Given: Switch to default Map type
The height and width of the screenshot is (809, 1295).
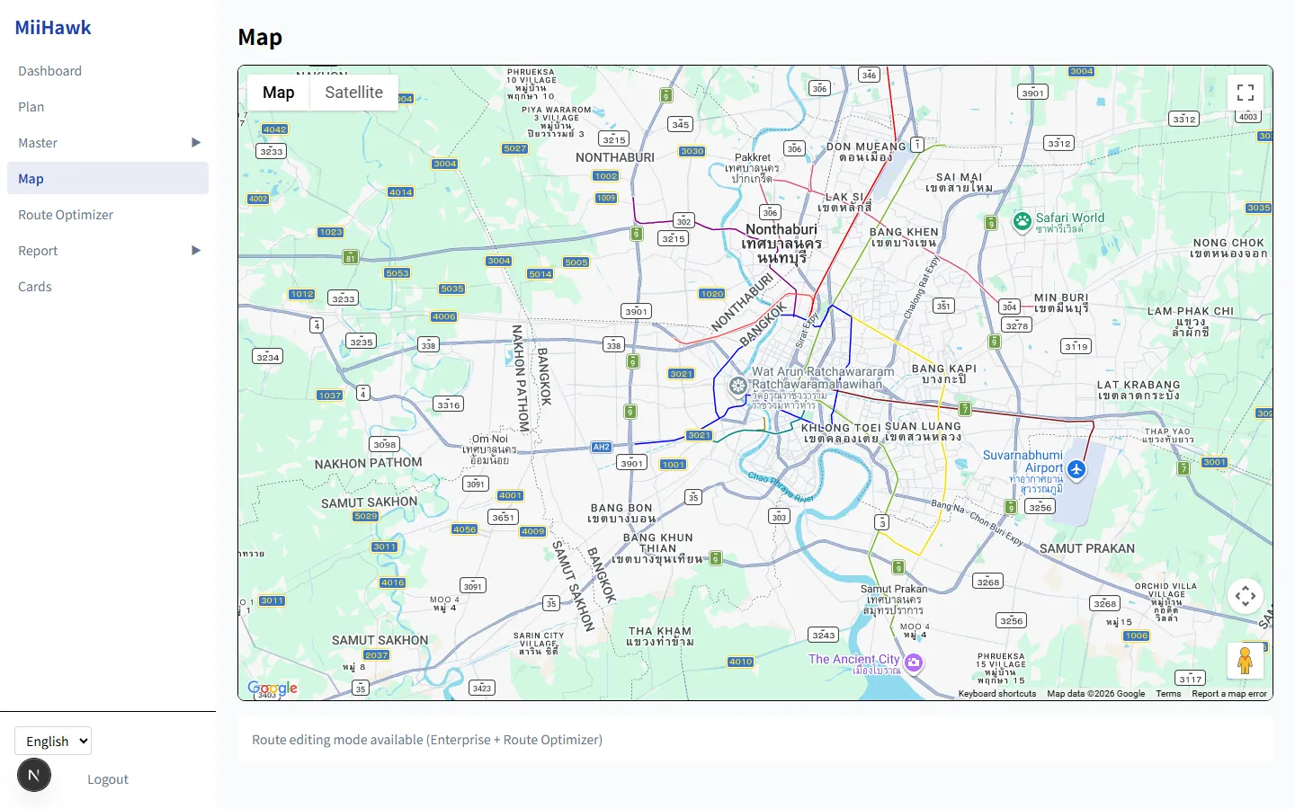Looking at the screenshot, I should [279, 93].
